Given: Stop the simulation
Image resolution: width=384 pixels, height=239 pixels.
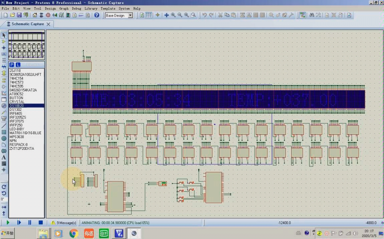Looking at the screenshot, I should pyautogui.click(x=41, y=222).
